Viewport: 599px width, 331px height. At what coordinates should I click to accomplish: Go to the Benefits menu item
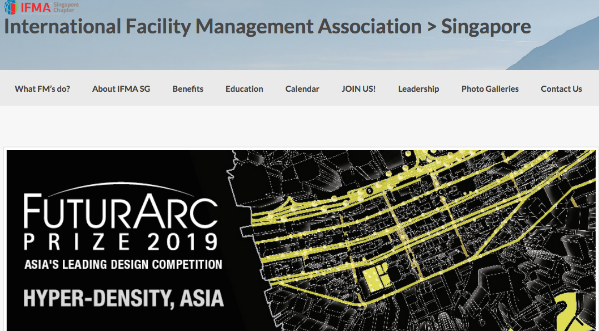(188, 89)
